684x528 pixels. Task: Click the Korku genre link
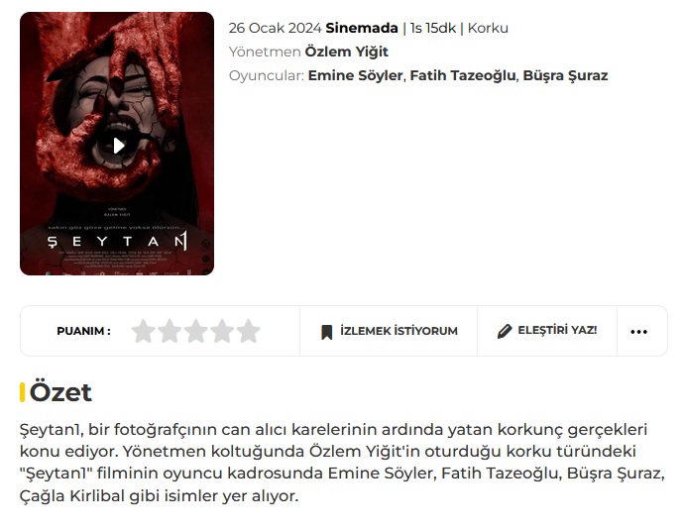[488, 28]
